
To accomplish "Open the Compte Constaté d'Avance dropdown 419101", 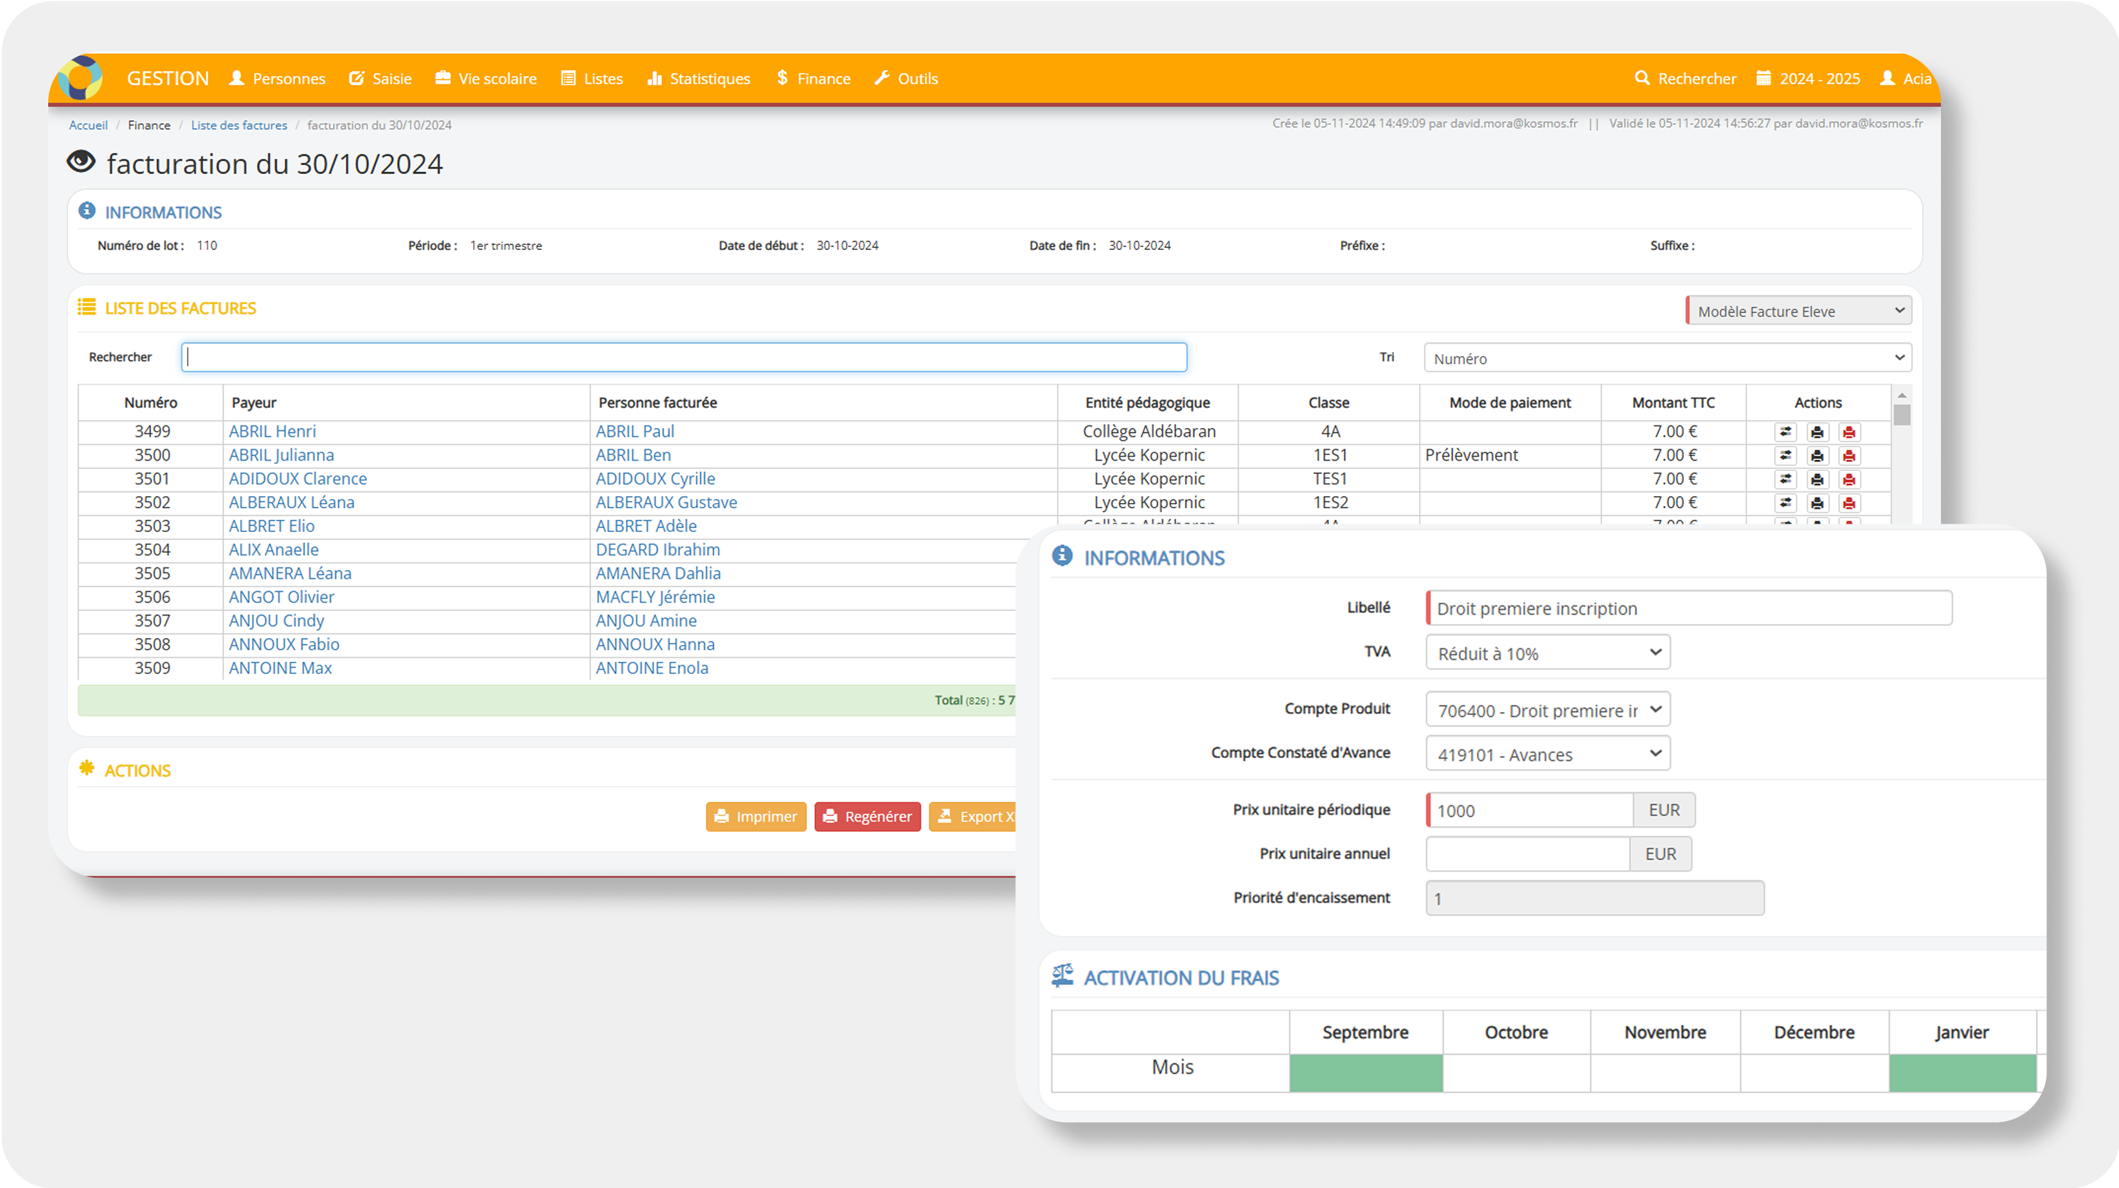I will 1547,754.
